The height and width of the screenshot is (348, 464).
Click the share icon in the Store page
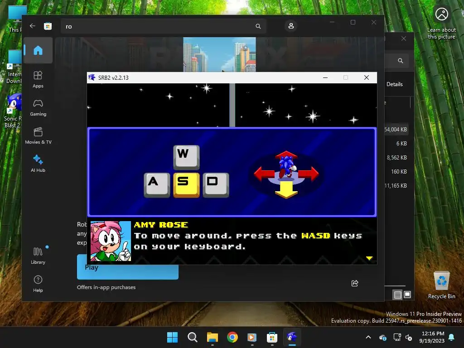(355, 283)
